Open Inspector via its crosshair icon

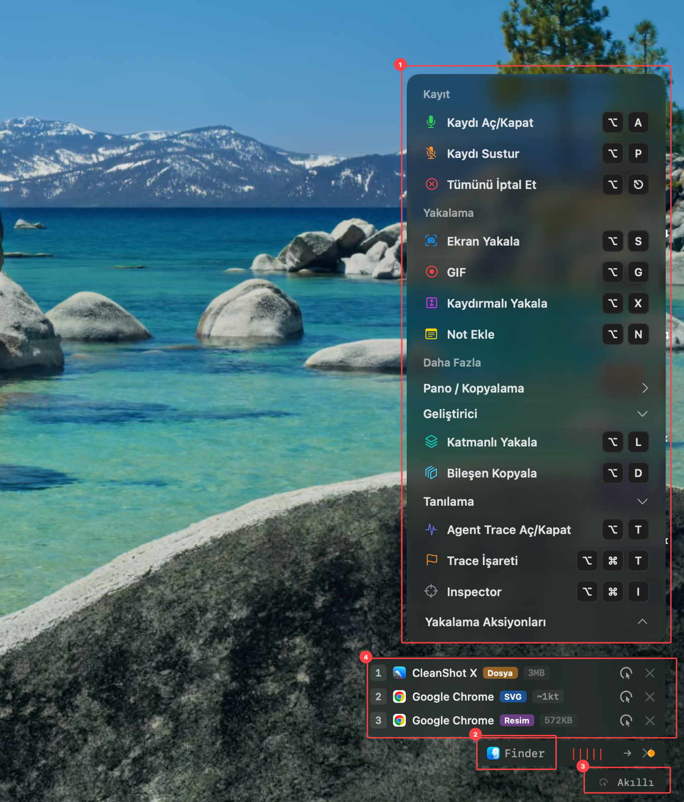coord(431,591)
